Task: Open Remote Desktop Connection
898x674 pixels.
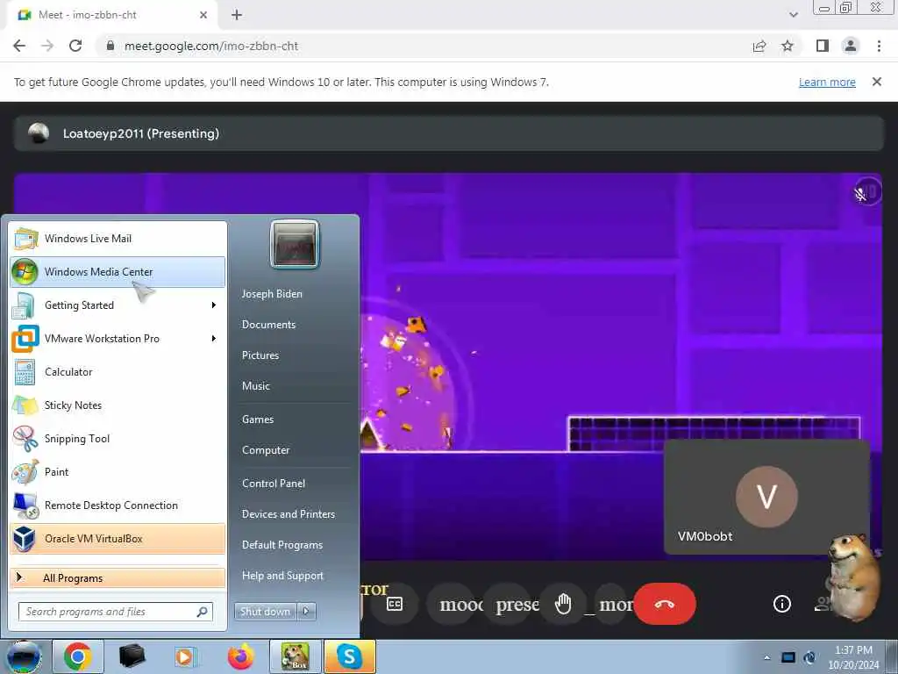Action: (118, 505)
